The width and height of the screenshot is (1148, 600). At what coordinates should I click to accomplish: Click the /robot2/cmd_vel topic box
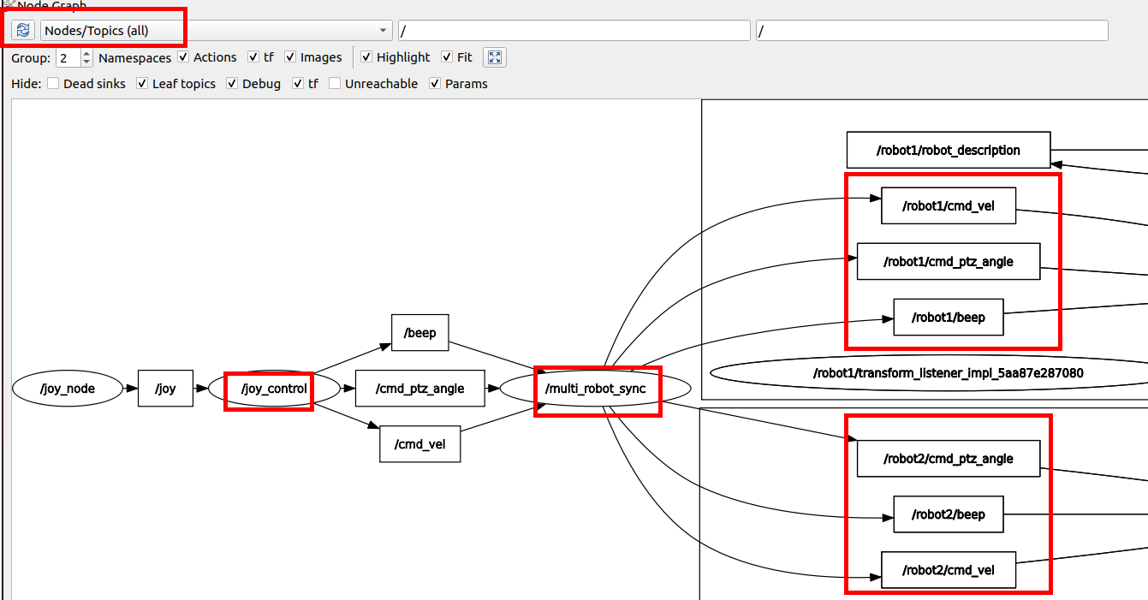949,570
